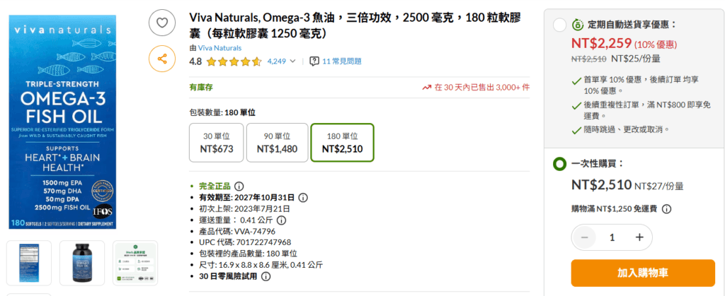Viewport: 725px width, 296px height.
Task: Click the share icon button
Action: (162, 59)
